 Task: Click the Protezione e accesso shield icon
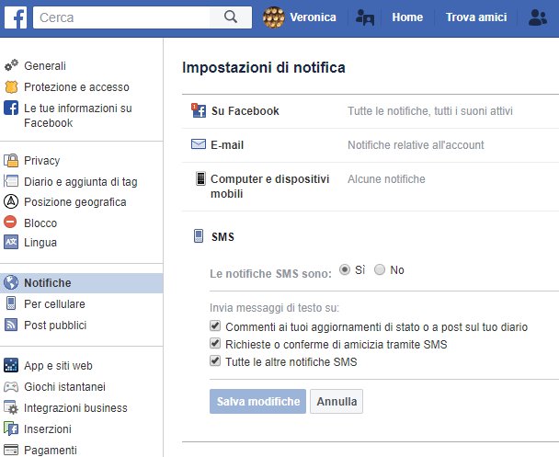point(11,86)
